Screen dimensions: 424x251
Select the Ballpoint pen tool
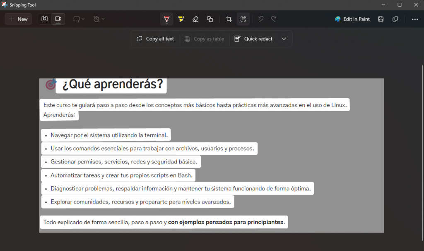pos(166,19)
